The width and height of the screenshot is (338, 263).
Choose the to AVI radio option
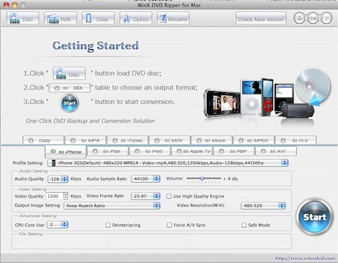[263, 151]
